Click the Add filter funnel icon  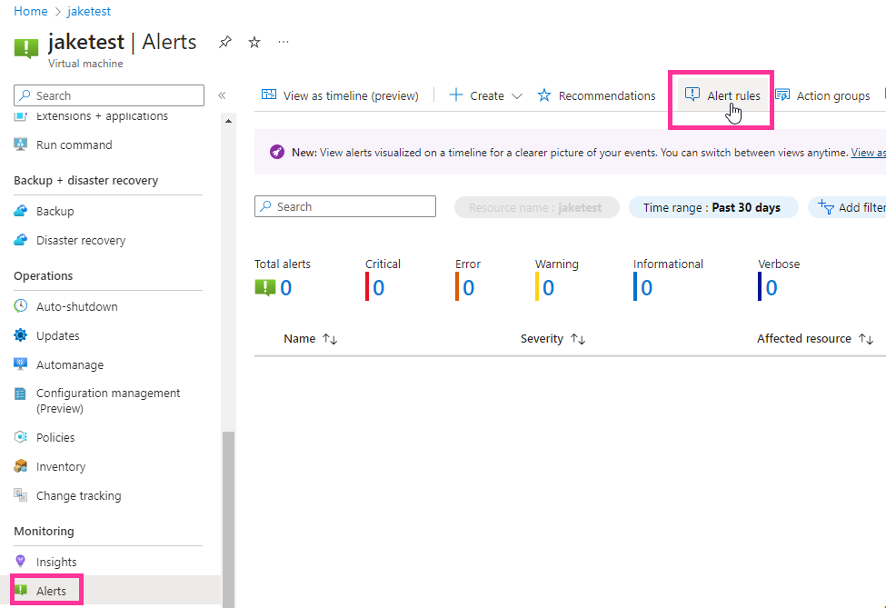pos(826,207)
